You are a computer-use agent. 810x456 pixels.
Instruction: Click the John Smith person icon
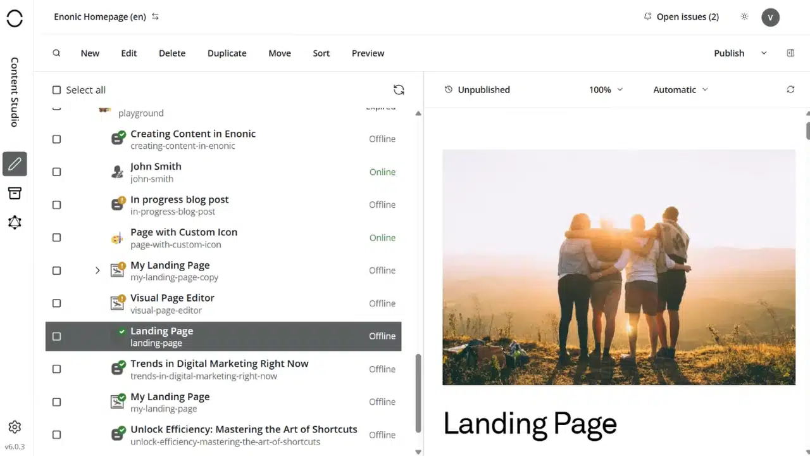tap(117, 172)
